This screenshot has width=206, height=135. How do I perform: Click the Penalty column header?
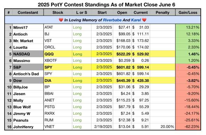point(162,13)
